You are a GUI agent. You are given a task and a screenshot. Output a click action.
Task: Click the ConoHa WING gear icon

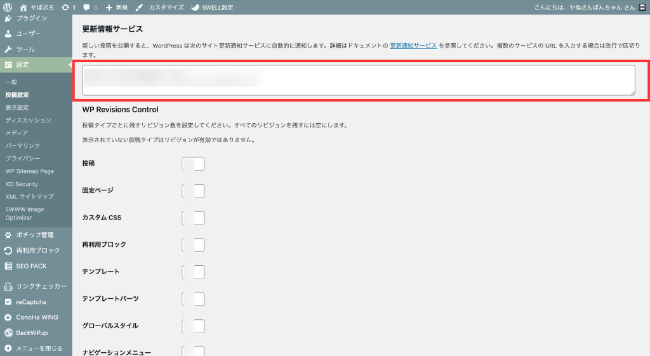(x=8, y=317)
